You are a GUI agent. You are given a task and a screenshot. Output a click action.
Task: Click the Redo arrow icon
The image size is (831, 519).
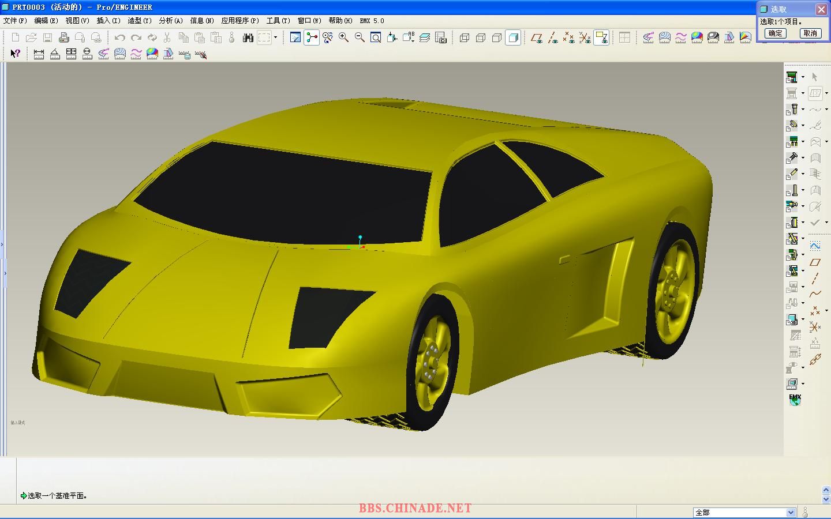coord(136,37)
